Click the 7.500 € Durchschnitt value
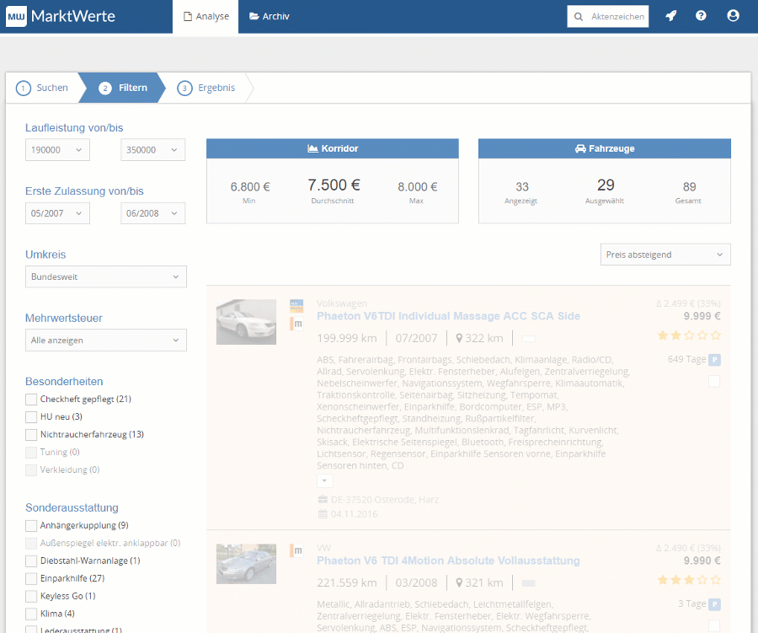 click(334, 185)
